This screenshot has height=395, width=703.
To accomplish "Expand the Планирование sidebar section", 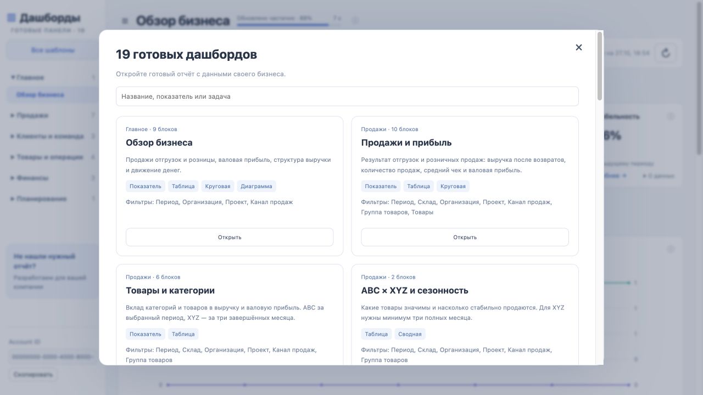I will pyautogui.click(x=53, y=199).
